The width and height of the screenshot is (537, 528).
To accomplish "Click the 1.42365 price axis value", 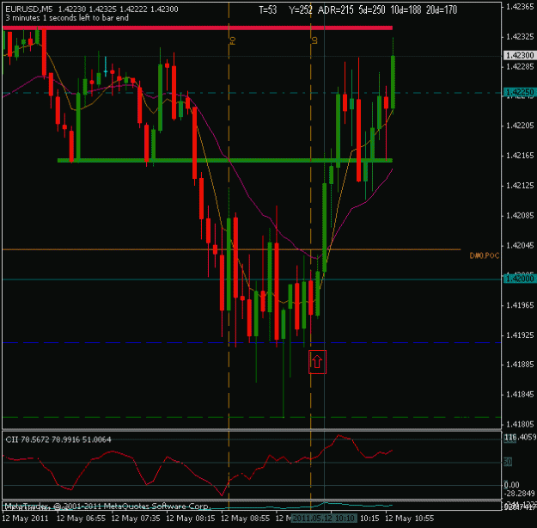I will (x=520, y=7).
